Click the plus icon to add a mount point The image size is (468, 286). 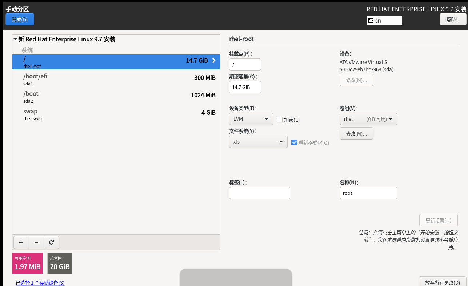21,242
